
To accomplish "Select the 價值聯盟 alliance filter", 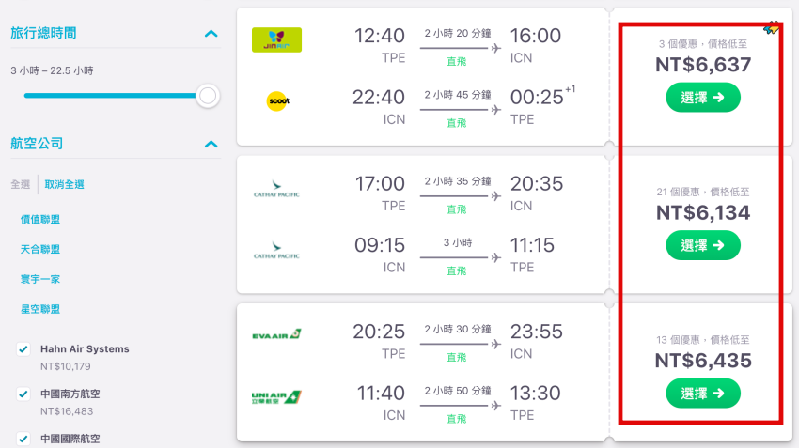I will coord(40,220).
